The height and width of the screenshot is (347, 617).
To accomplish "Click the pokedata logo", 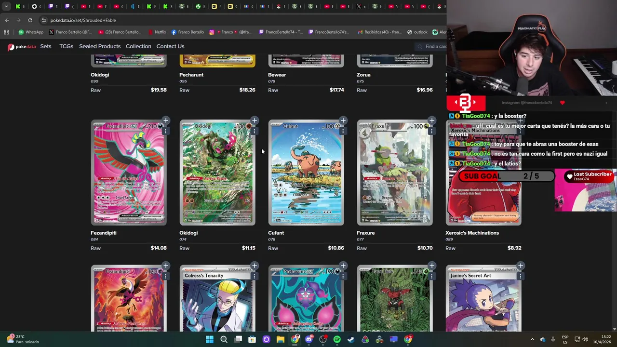I will pos(22,47).
